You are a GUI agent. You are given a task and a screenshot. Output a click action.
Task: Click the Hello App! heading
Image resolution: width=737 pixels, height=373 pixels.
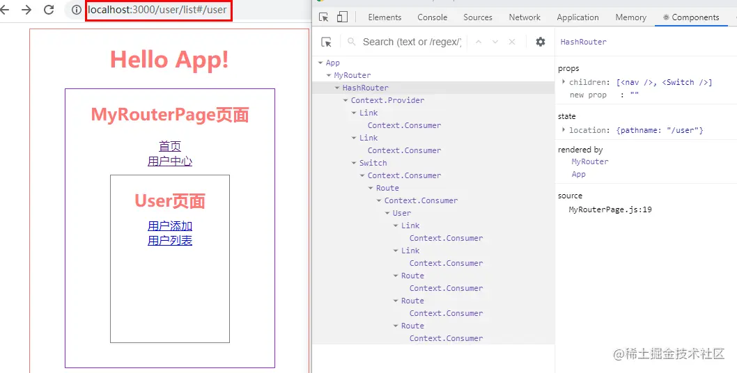170,60
